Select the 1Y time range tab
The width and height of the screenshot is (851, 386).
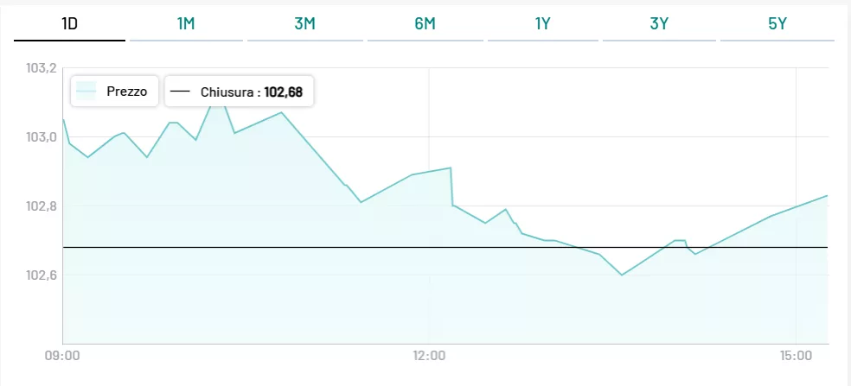coord(542,24)
